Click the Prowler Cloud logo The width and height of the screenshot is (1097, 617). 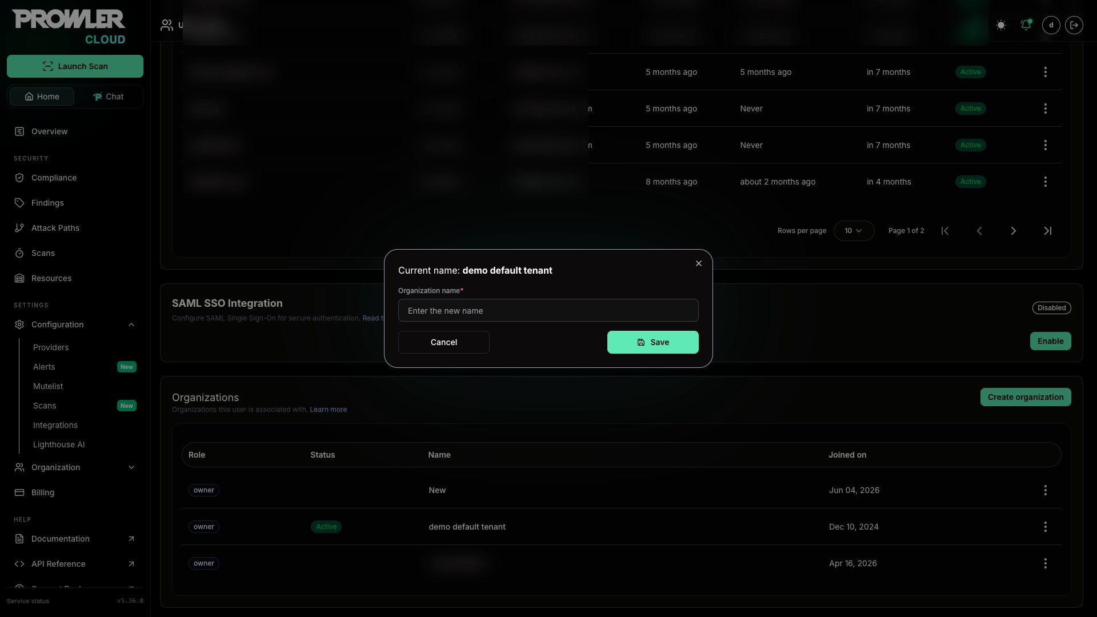pyautogui.click(x=69, y=27)
